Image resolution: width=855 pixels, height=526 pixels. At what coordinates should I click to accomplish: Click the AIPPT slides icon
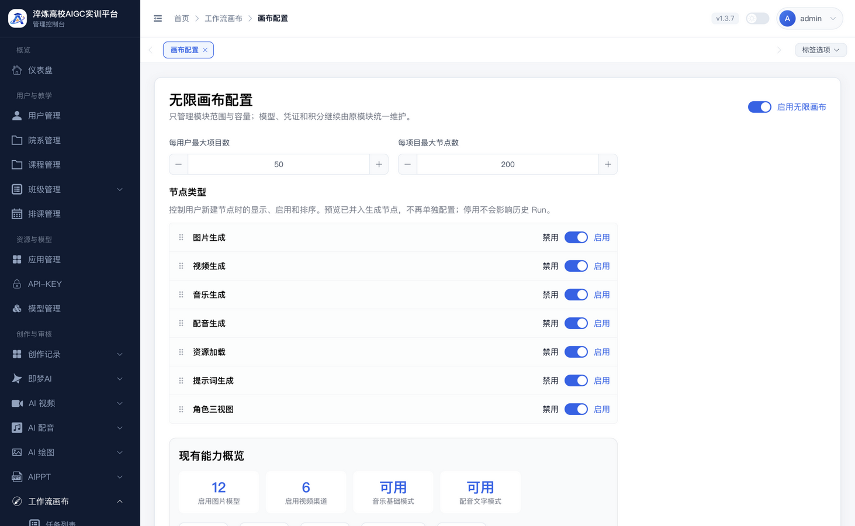tap(17, 477)
